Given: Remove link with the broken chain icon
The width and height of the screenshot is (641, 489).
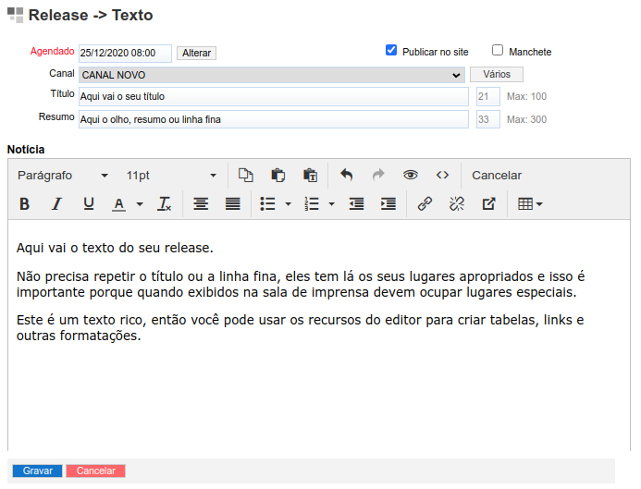Looking at the screenshot, I should click(456, 204).
